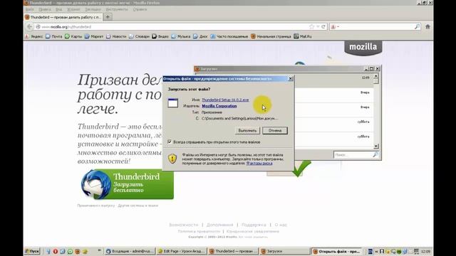Click the Выполнить button in the security dialog

pyautogui.click(x=247, y=131)
